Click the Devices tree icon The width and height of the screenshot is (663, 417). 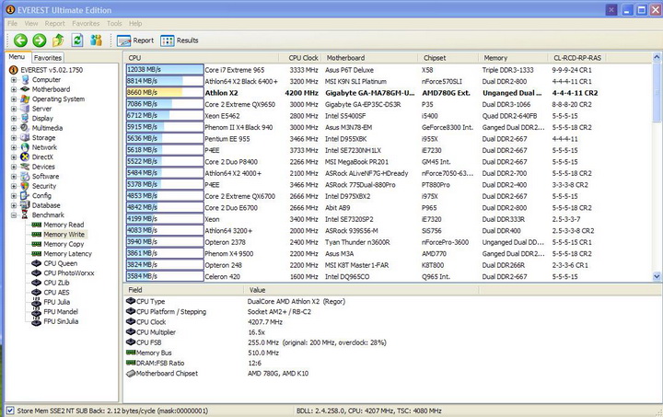point(26,167)
